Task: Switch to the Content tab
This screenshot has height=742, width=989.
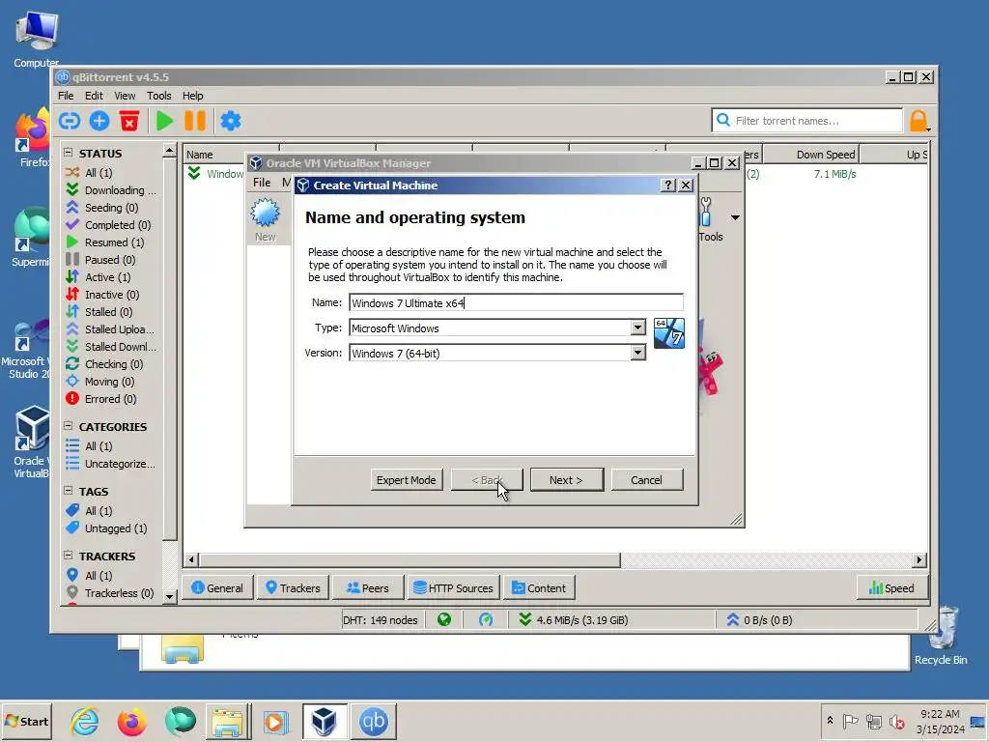Action: coord(539,588)
